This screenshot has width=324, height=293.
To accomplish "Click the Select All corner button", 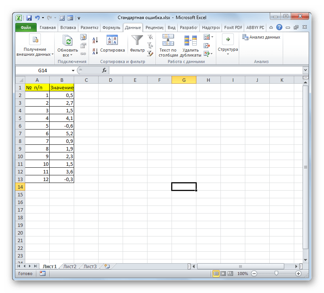I will 20,80.
